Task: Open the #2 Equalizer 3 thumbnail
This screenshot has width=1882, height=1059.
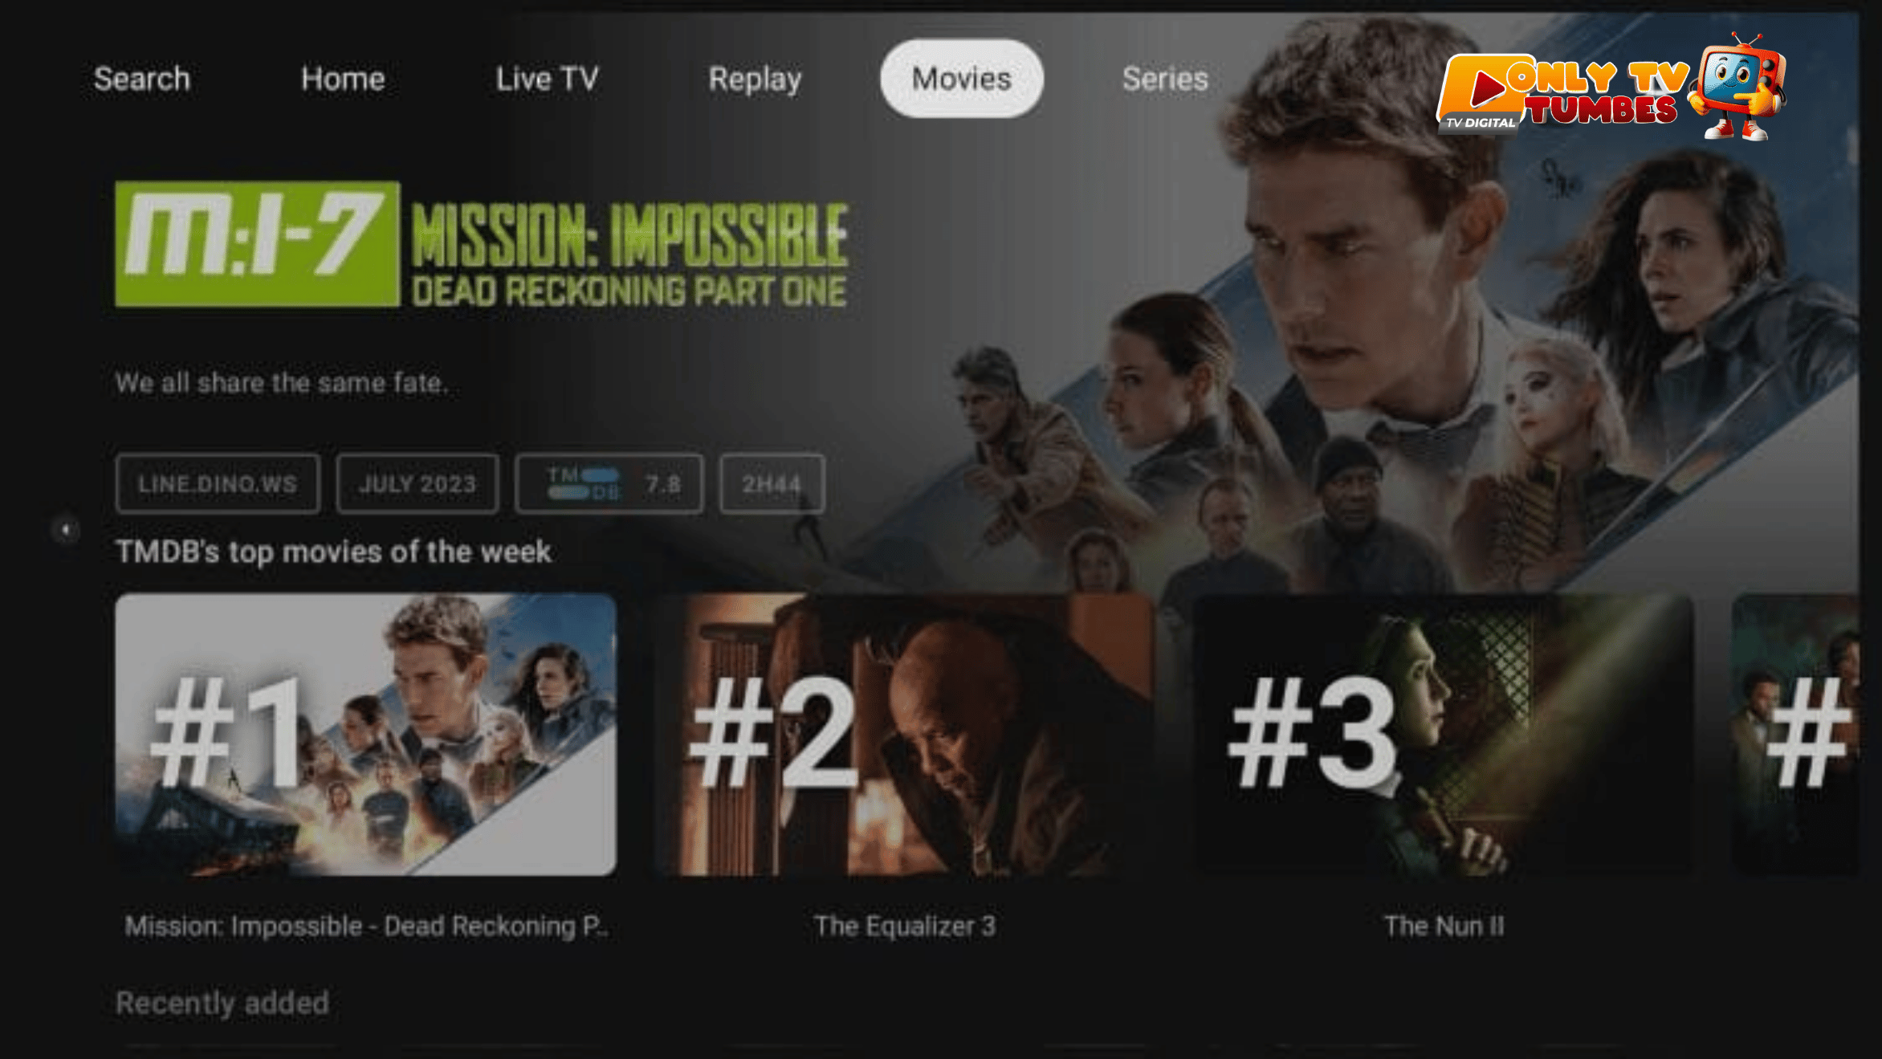Action: (905, 734)
